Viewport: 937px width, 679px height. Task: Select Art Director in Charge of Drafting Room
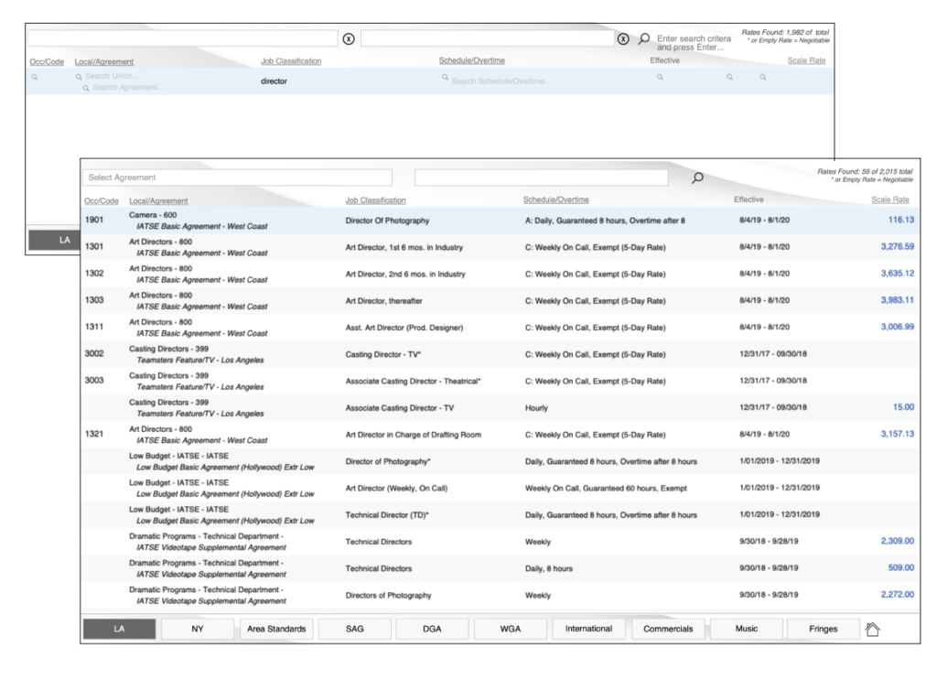[x=501, y=435]
